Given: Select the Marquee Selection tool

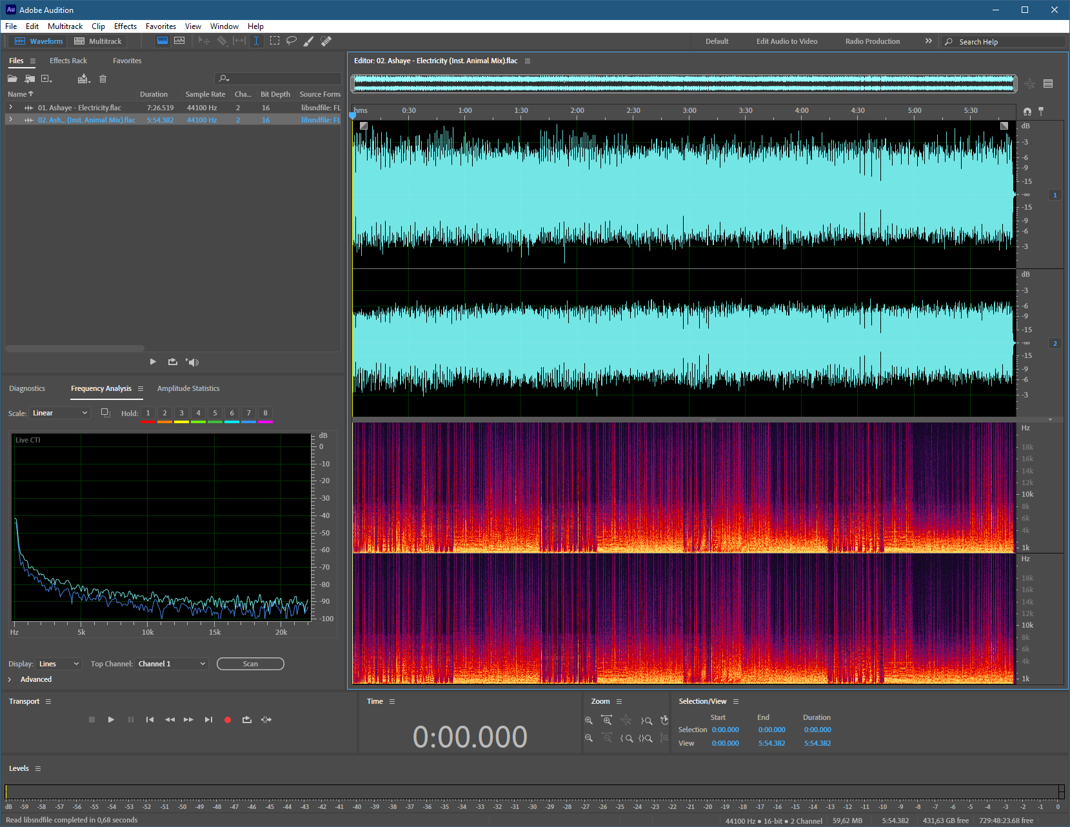Looking at the screenshot, I should coord(275,41).
